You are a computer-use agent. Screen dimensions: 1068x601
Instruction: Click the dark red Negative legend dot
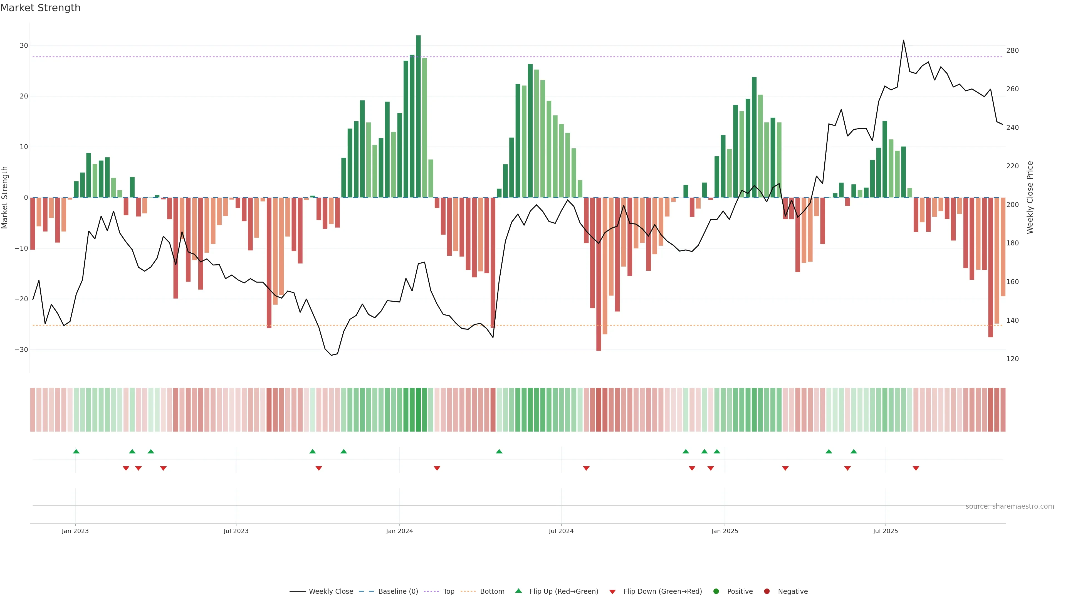click(x=767, y=592)
